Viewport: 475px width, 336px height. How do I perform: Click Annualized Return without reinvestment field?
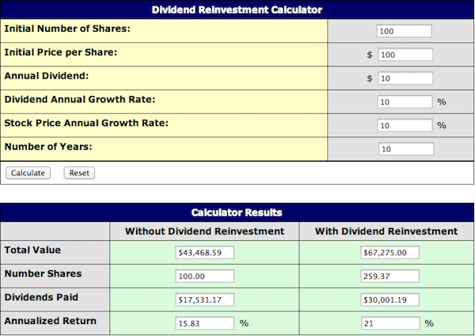click(x=205, y=323)
